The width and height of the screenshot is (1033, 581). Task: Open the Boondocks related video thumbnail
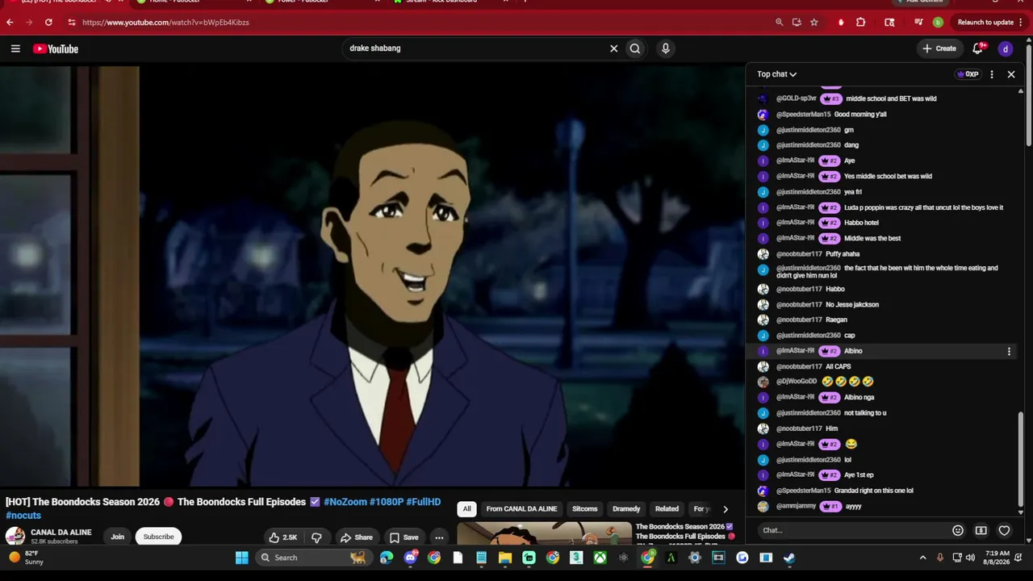(545, 534)
